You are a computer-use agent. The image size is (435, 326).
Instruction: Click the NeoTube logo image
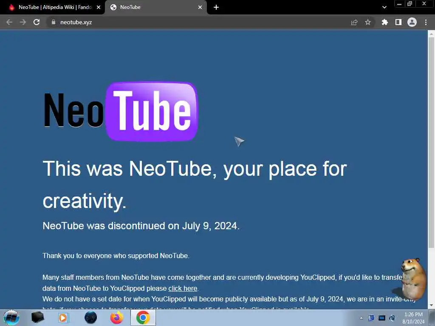121,112
